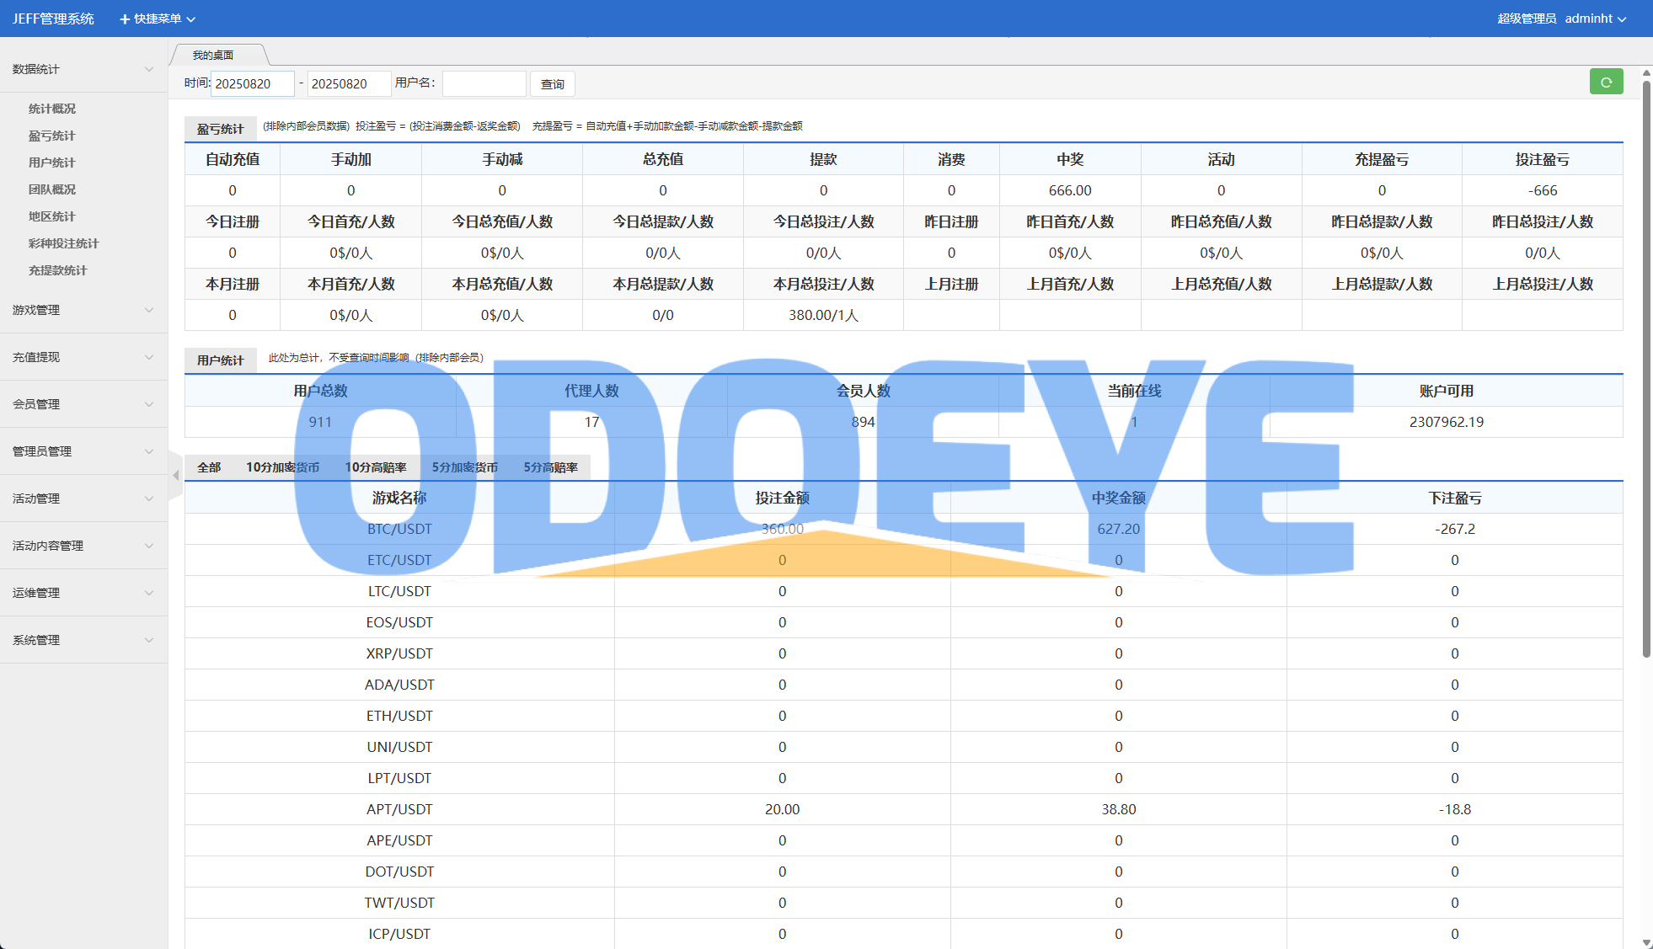The width and height of the screenshot is (1653, 949).
Task: Focus the 用户名 username input
Action: click(x=484, y=84)
